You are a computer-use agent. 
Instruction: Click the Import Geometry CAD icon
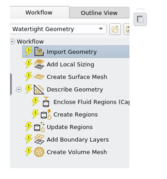pyautogui.click(x=39, y=52)
